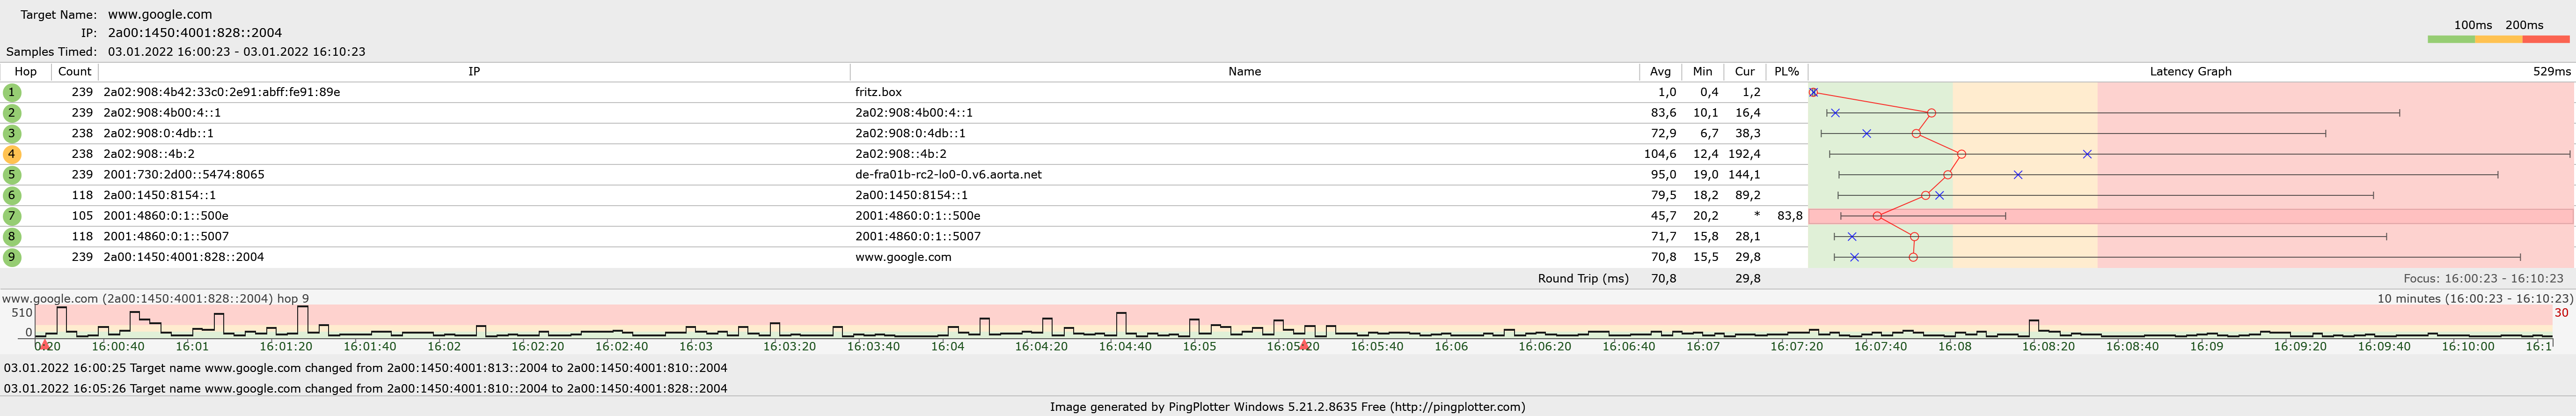This screenshot has width=2576, height=416.
Task: Click the 16:08 label on the timeline
Action: tap(1955, 346)
